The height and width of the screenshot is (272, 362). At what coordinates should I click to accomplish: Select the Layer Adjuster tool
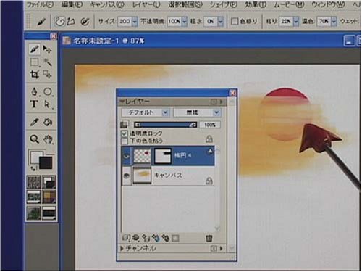coord(47,49)
